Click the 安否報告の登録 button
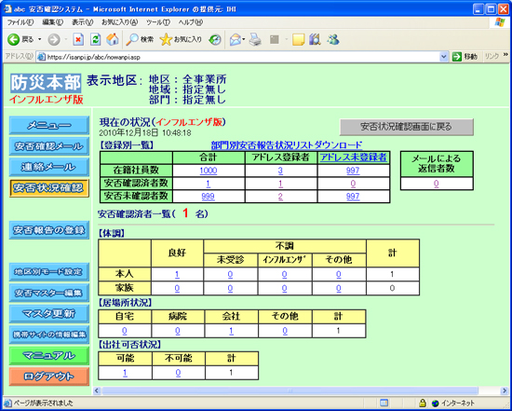This screenshot has width=512, height=411. tap(49, 230)
